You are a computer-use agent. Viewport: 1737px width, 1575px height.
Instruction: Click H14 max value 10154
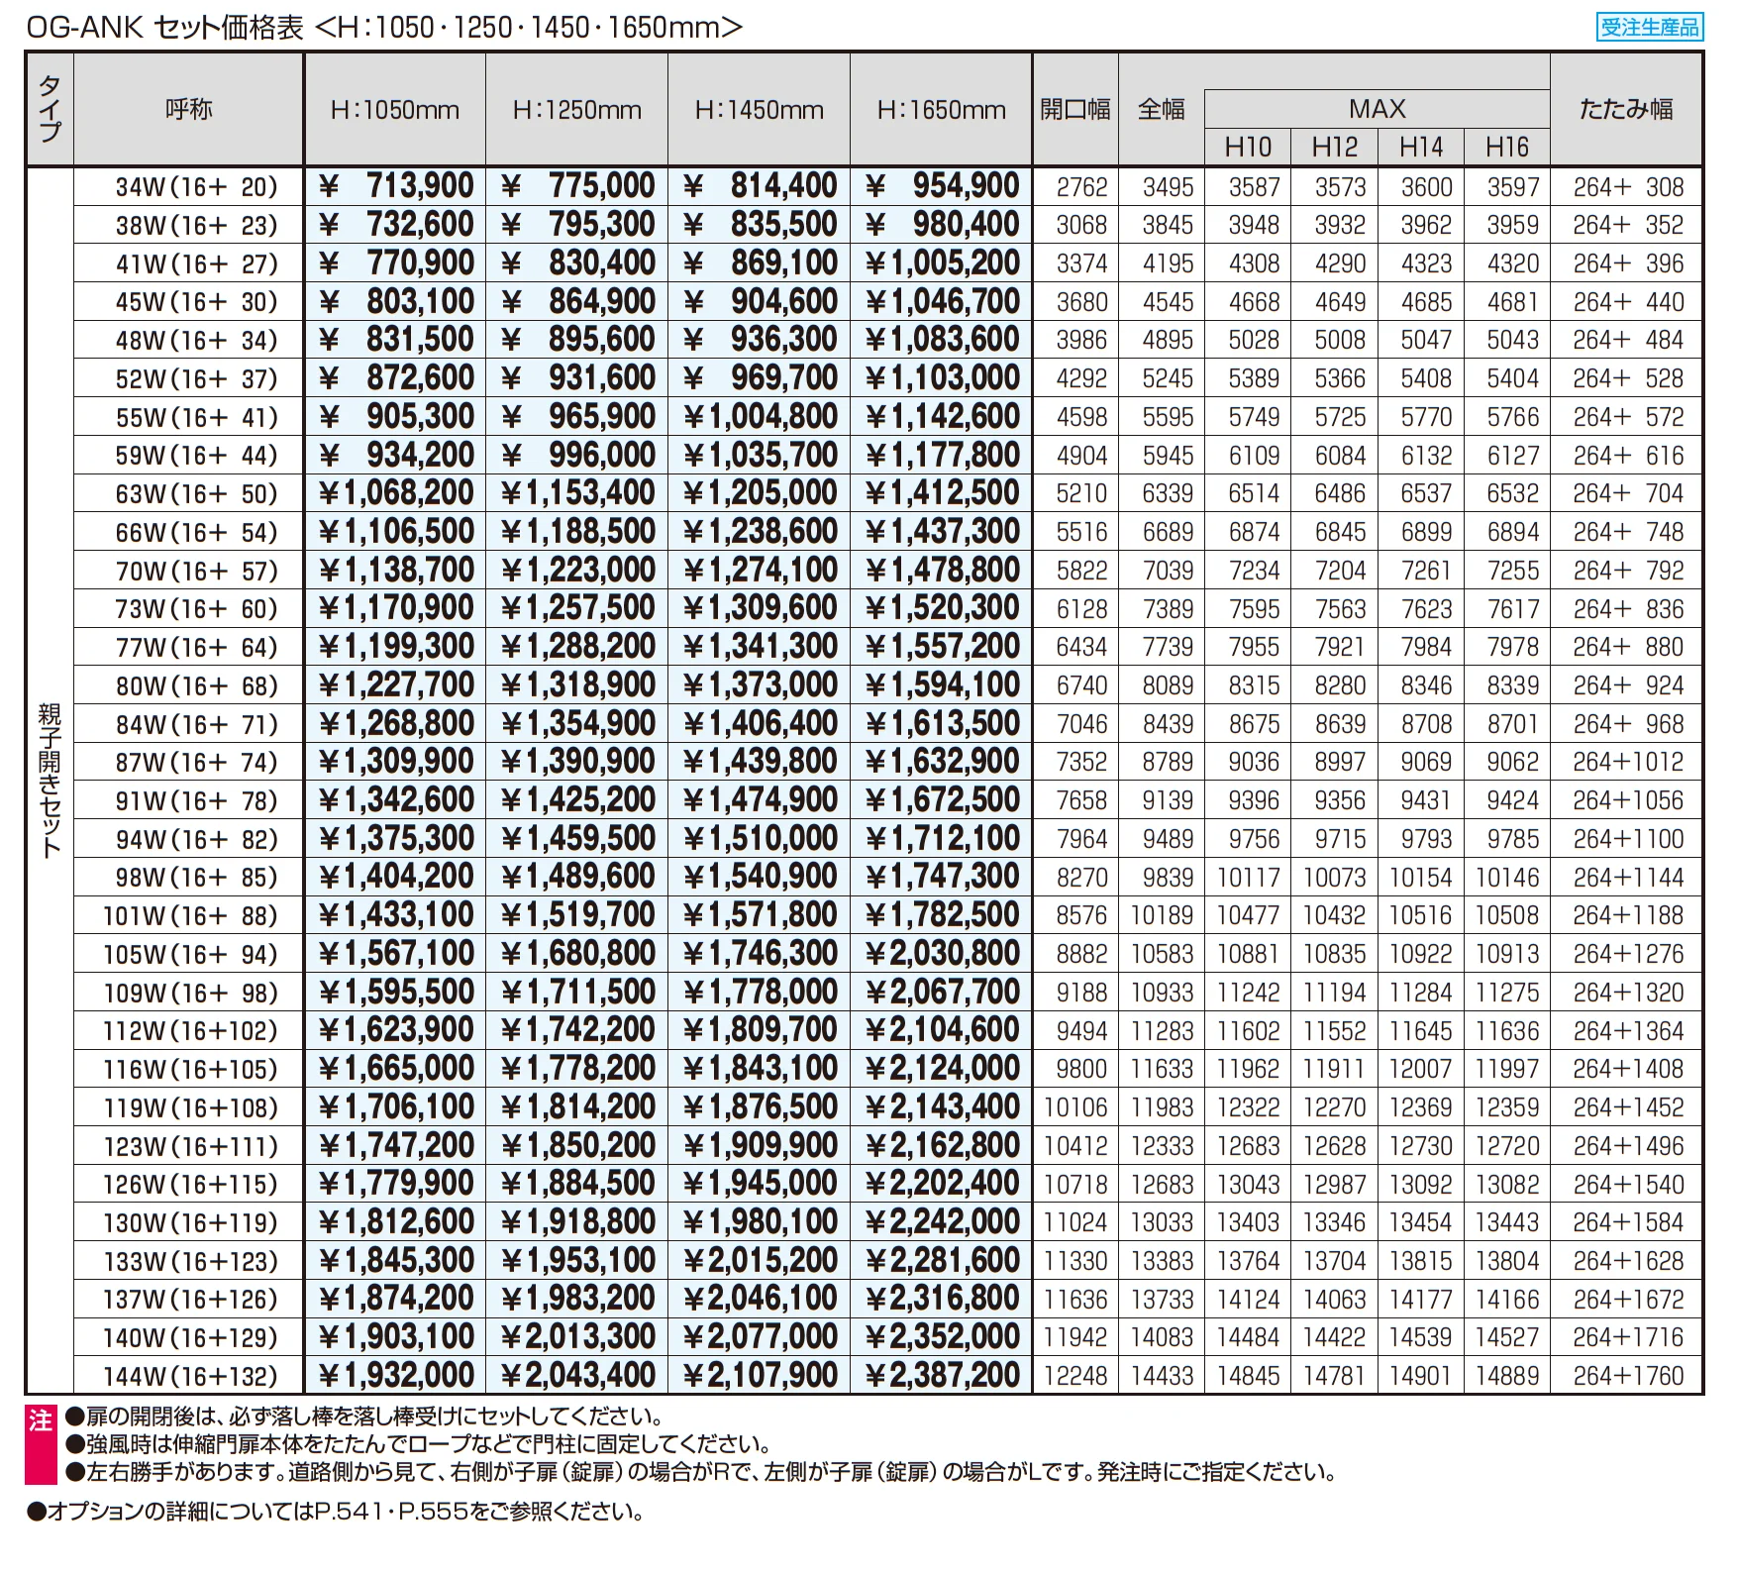click(x=1420, y=878)
